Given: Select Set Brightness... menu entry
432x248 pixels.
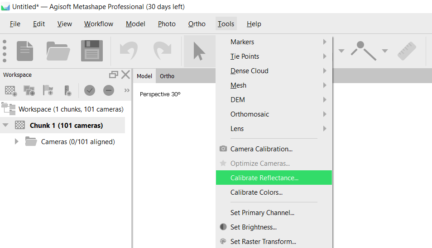Looking at the screenshot, I should coord(253,227).
